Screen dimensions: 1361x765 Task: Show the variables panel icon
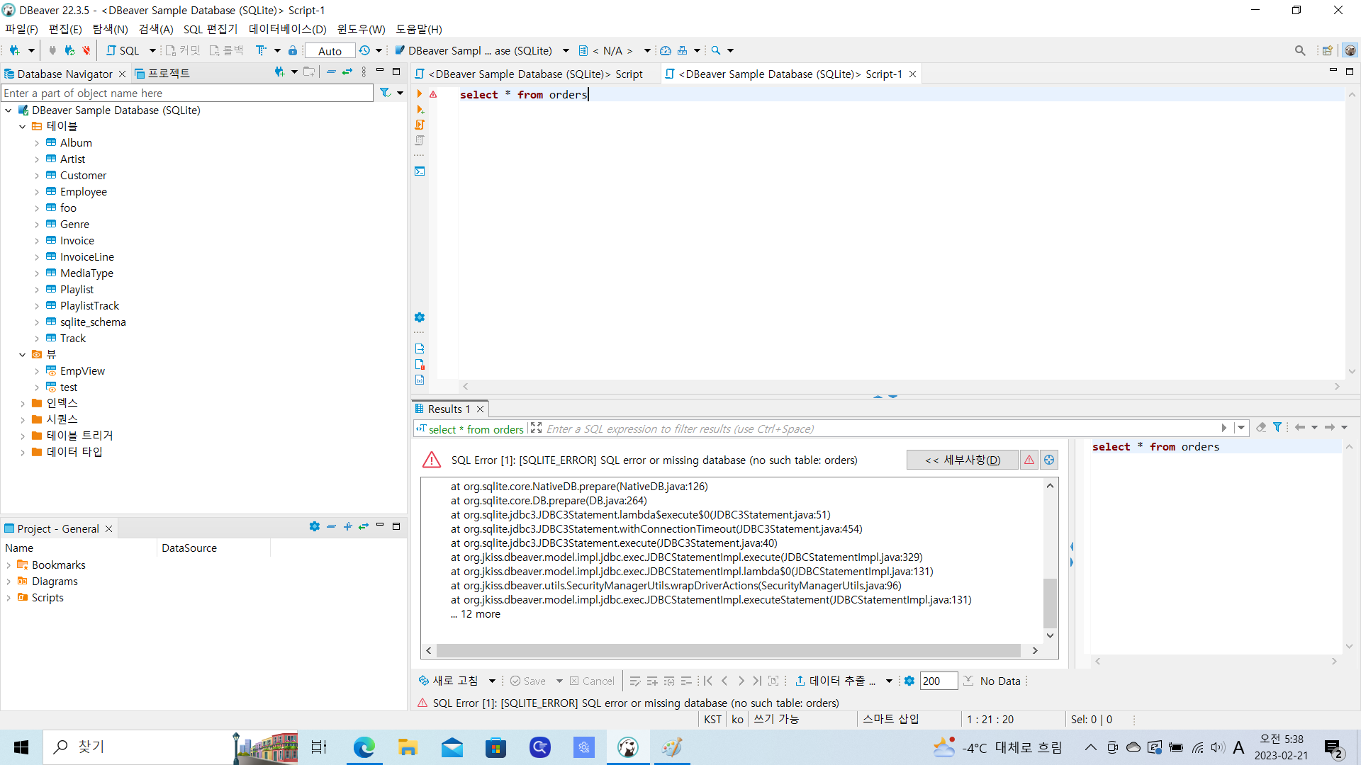(x=420, y=380)
